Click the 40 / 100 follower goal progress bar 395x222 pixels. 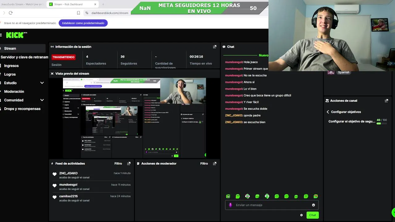pos(382,123)
